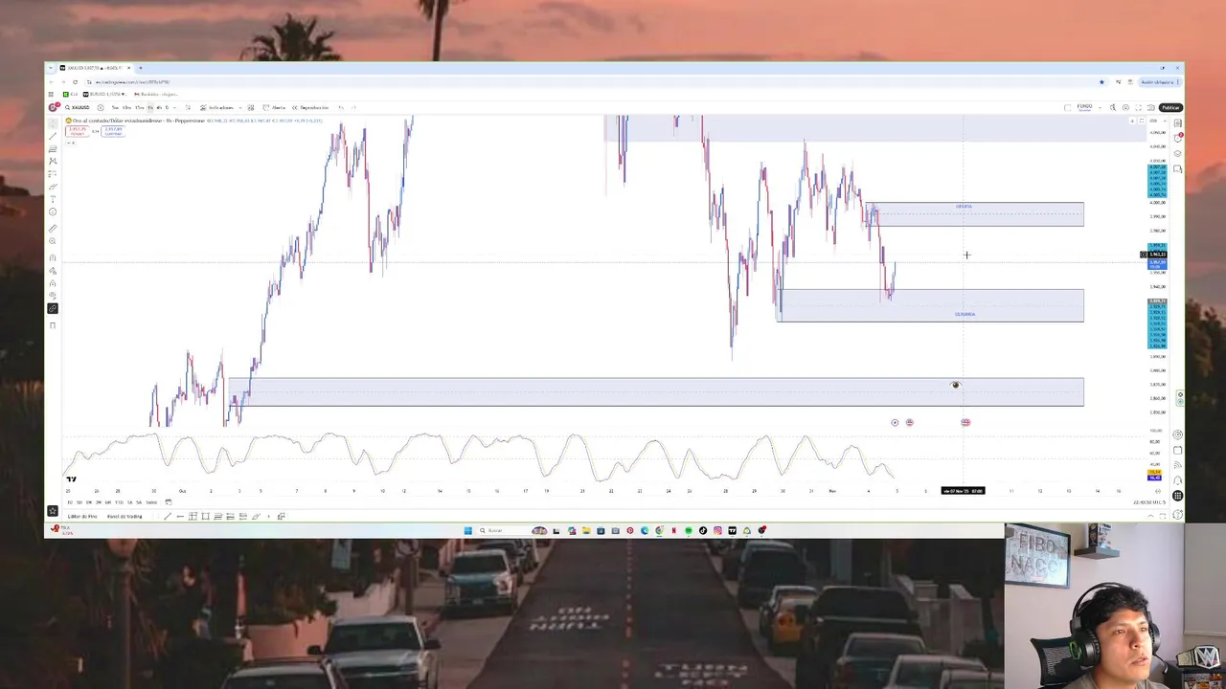Start Reproducción bar replay
The width and height of the screenshot is (1226, 689).
(x=309, y=107)
